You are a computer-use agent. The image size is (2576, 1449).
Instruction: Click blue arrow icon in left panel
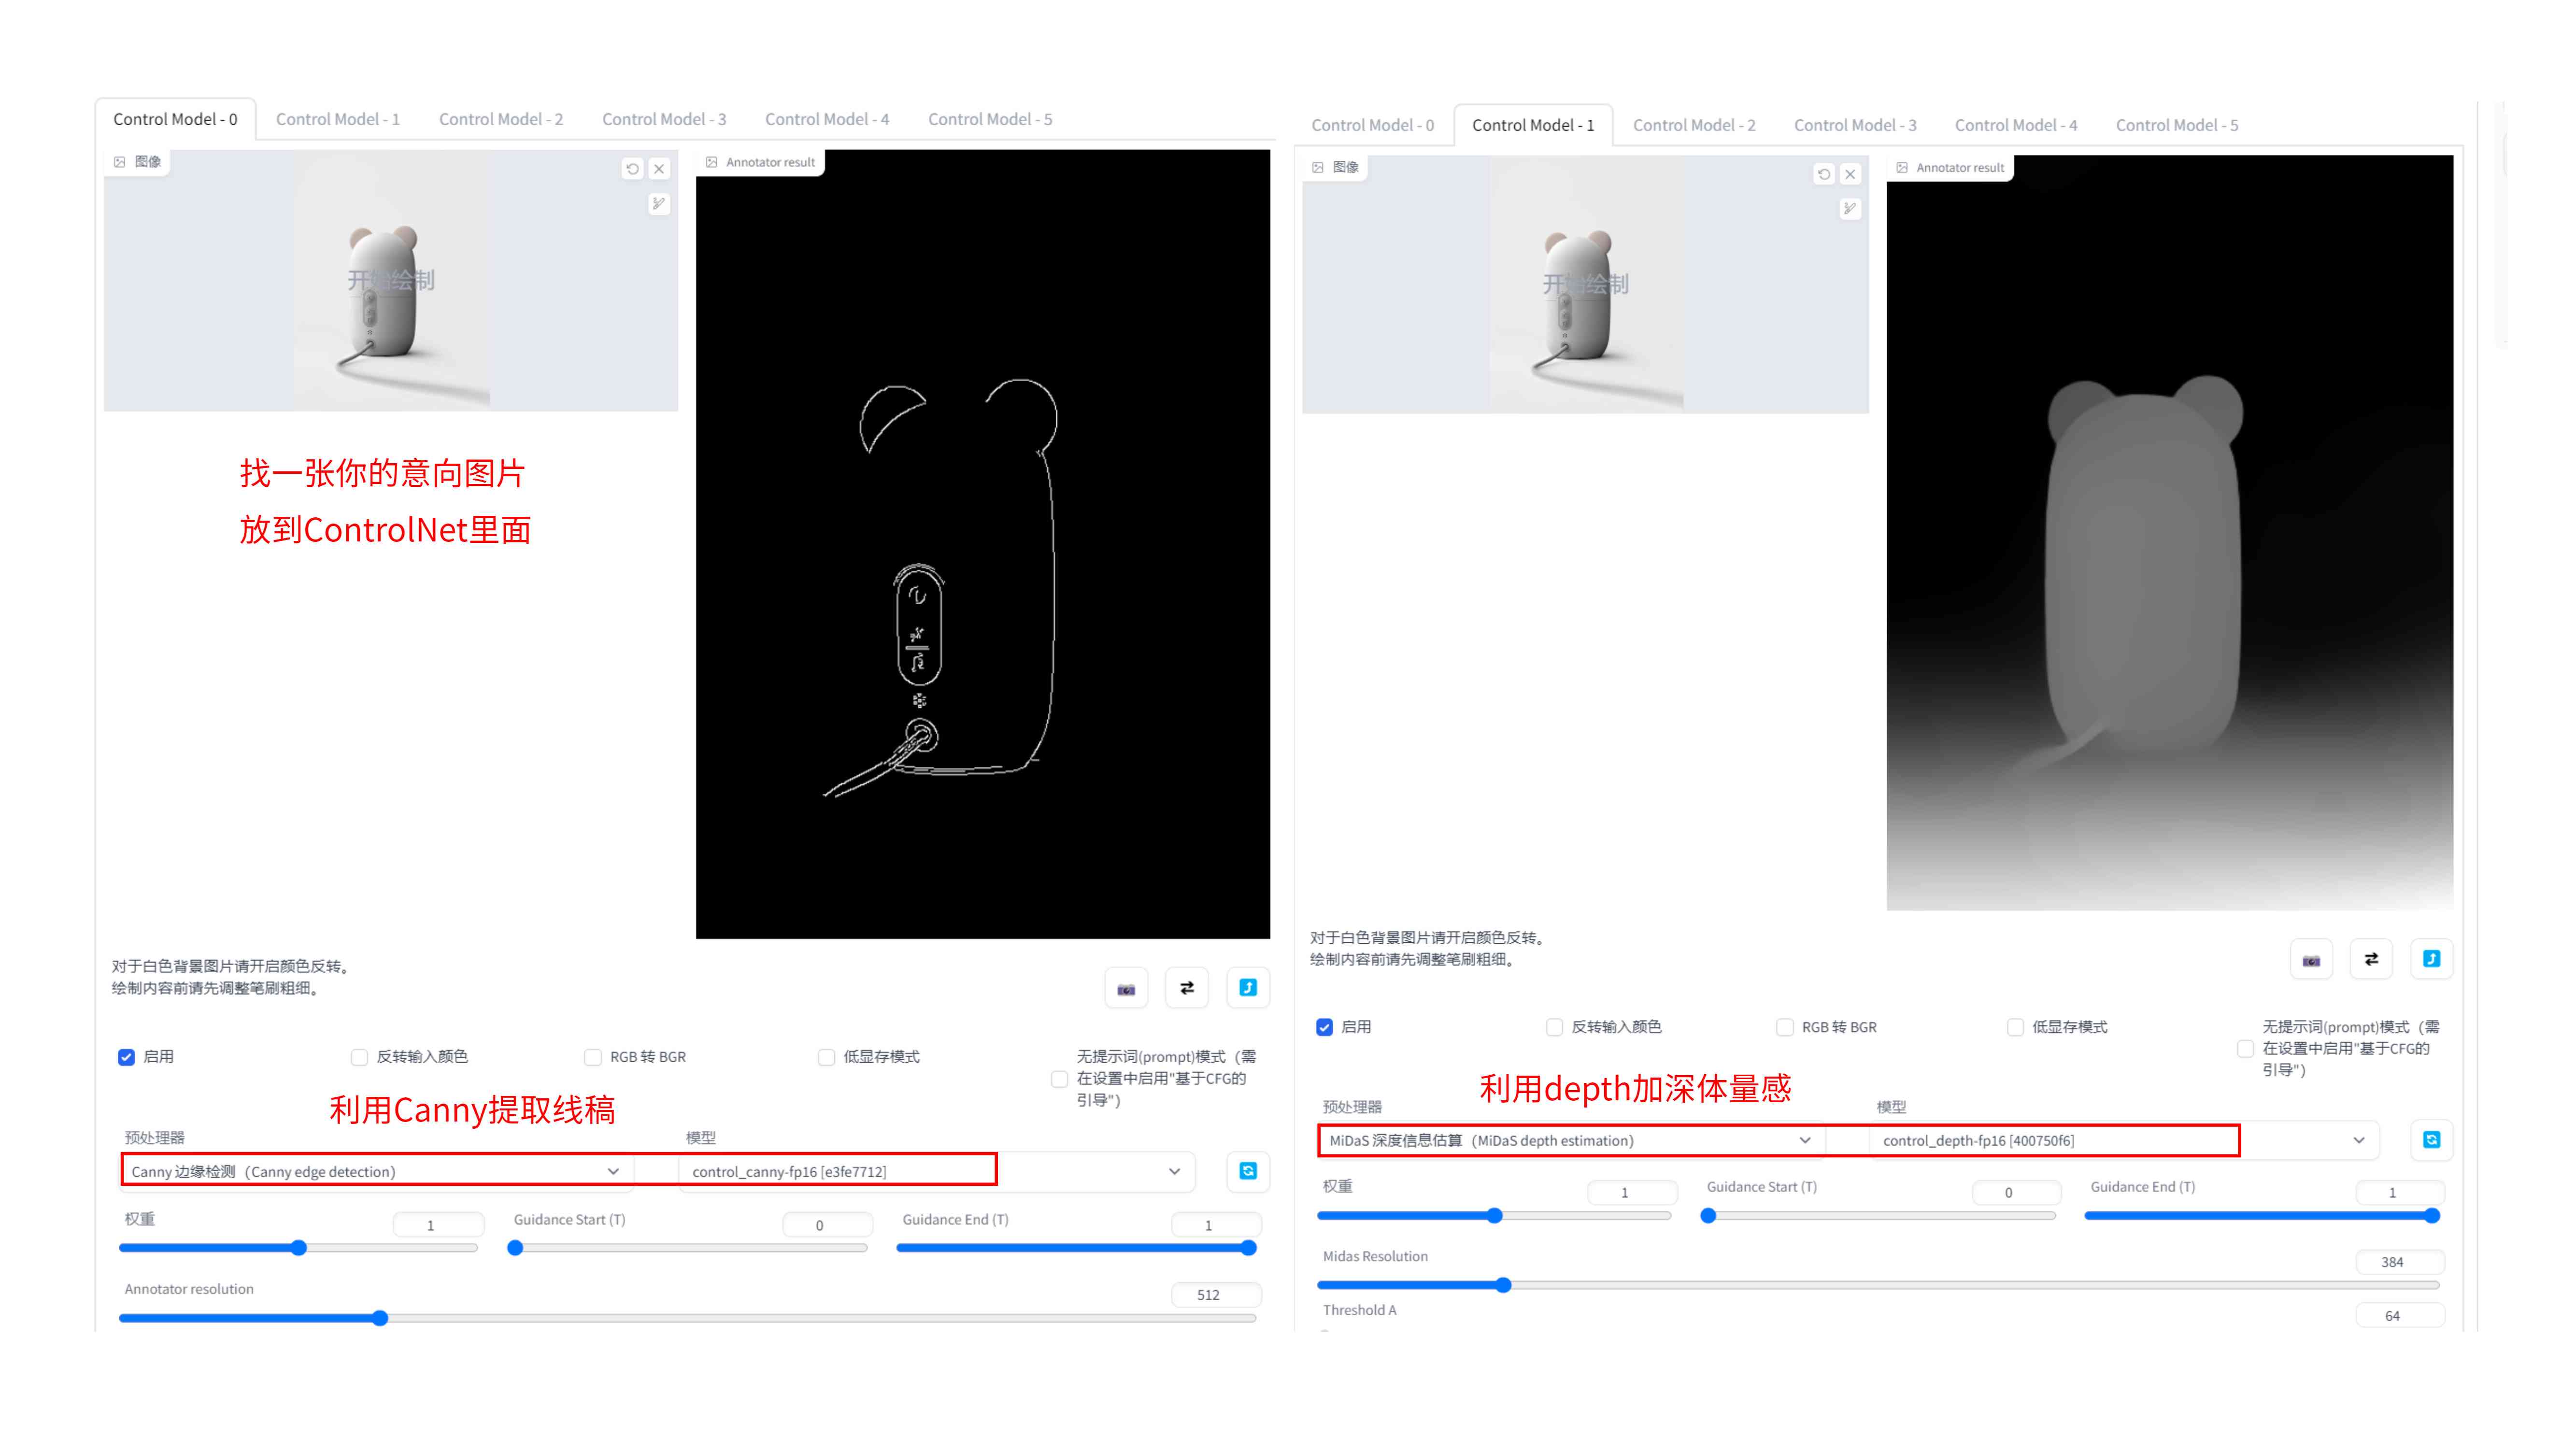click(x=1248, y=988)
